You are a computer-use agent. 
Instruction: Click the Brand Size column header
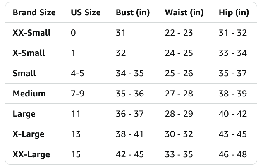34,12
